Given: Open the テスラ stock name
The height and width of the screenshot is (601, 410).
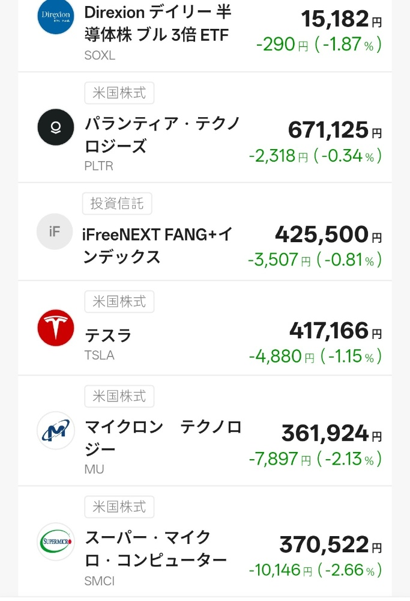Looking at the screenshot, I should 108,336.
